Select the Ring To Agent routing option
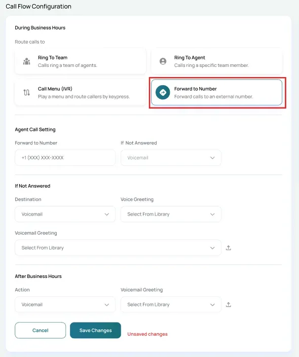299x357 pixels. [x=216, y=61]
